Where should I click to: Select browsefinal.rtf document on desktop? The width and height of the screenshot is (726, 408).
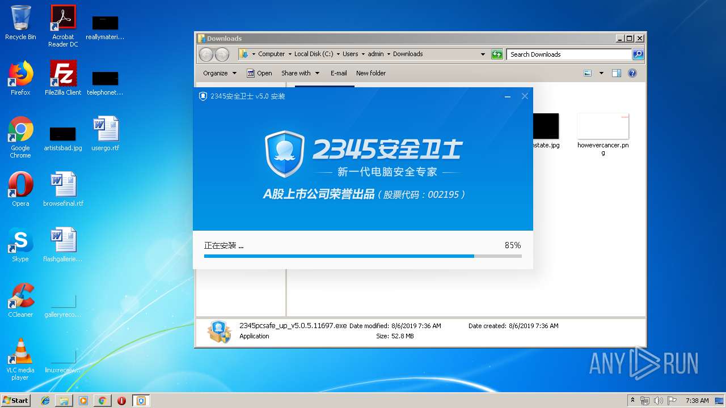(63, 189)
